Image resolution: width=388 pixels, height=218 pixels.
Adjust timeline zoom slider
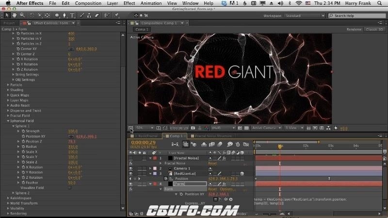click(x=269, y=214)
